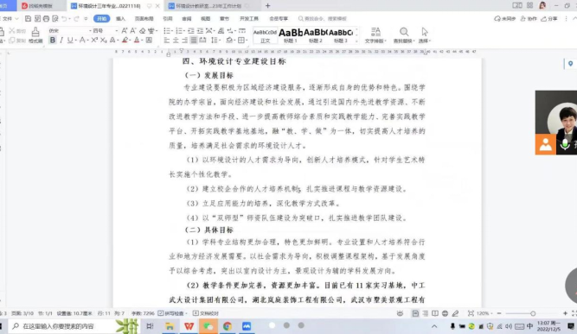Image resolution: width=577 pixels, height=334 pixels.
Task: Click the Share 分享 button
Action: 549,18
